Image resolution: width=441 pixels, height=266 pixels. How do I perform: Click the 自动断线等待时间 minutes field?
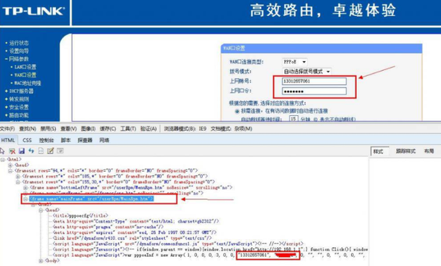(x=294, y=119)
